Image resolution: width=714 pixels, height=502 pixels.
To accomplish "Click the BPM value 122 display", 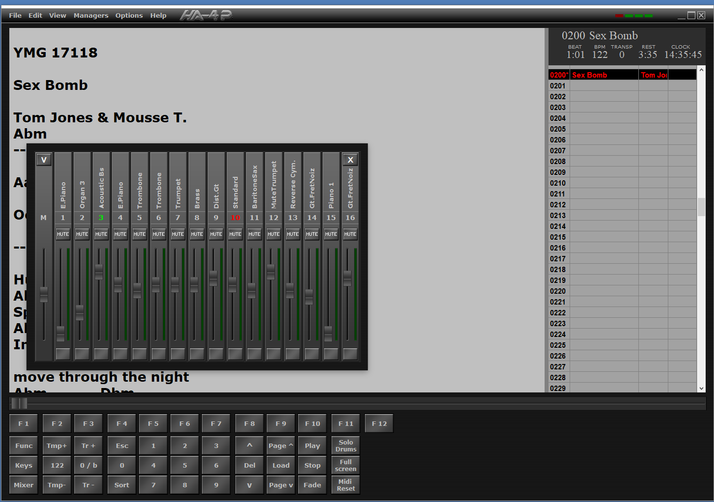I will pos(600,55).
